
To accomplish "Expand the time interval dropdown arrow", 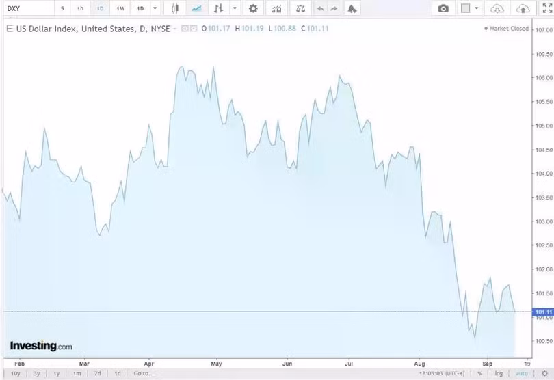I will [x=155, y=8].
